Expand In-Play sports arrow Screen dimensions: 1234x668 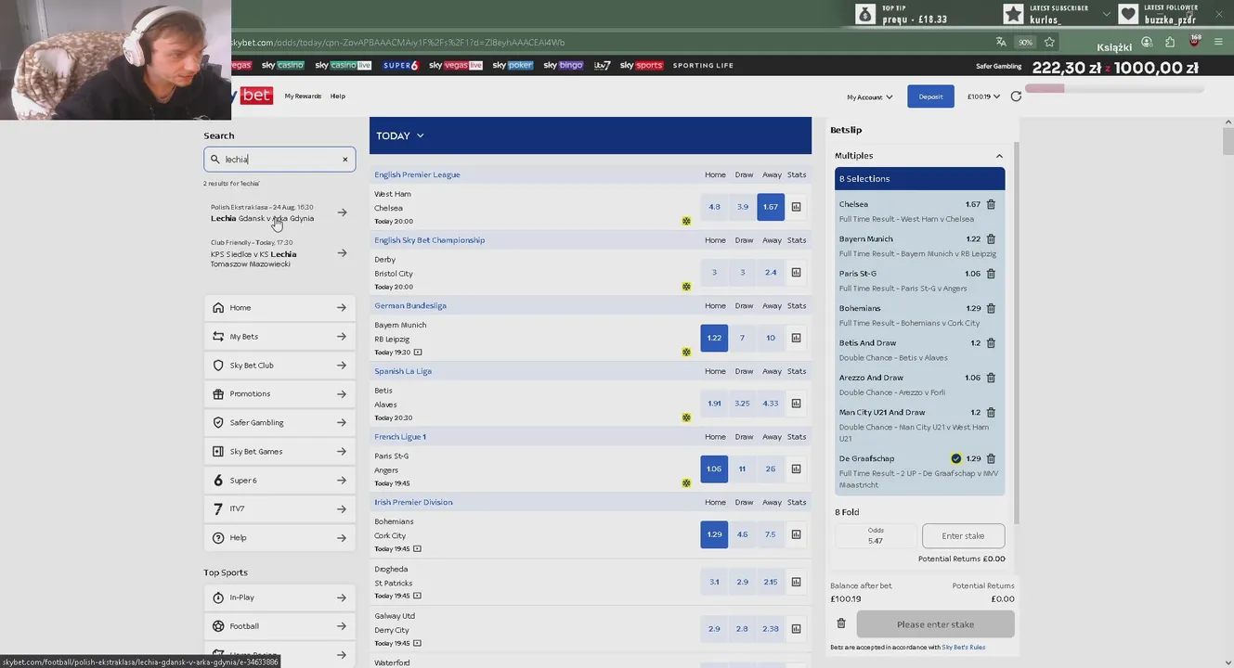[342, 598]
